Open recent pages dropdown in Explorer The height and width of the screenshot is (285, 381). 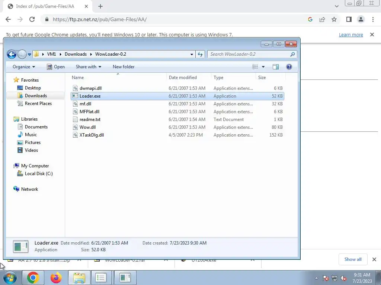pos(29,55)
